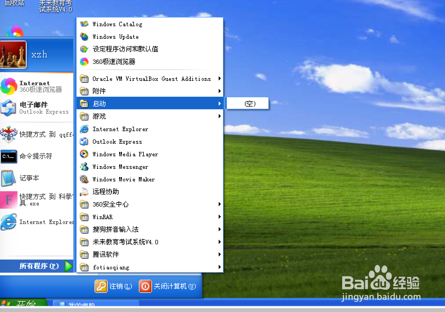Click the pinned 360极速浏览器 Internet icon
The image size is (445, 312).
[9, 86]
